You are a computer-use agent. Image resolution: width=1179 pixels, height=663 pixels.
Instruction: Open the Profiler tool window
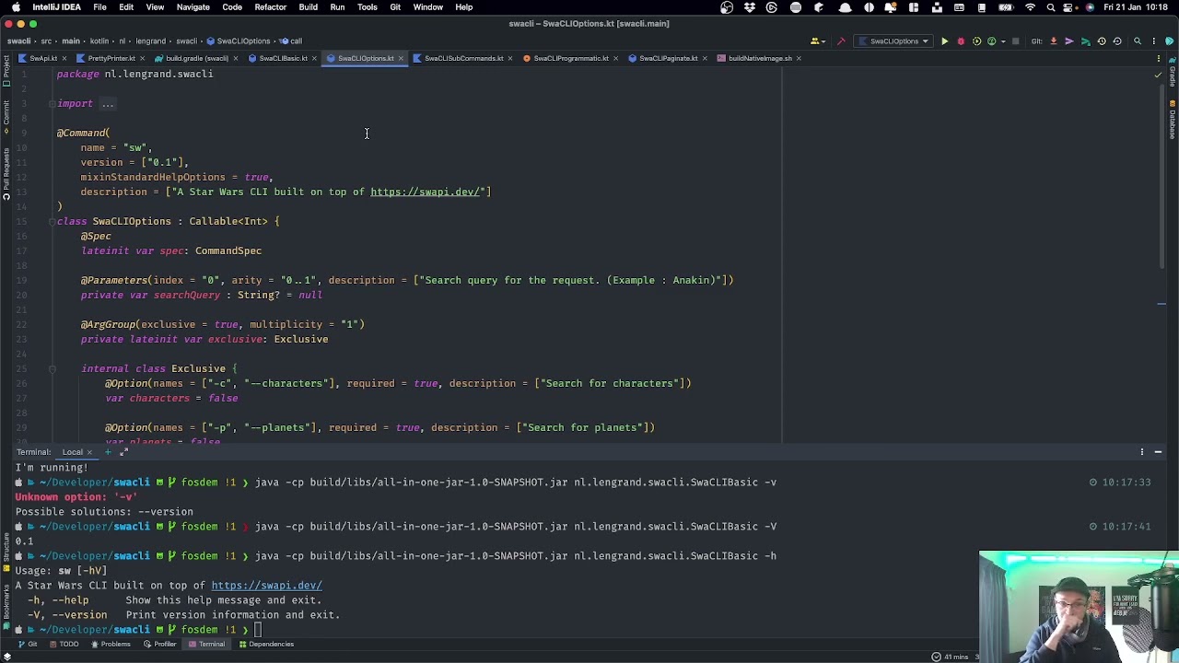pyautogui.click(x=160, y=645)
